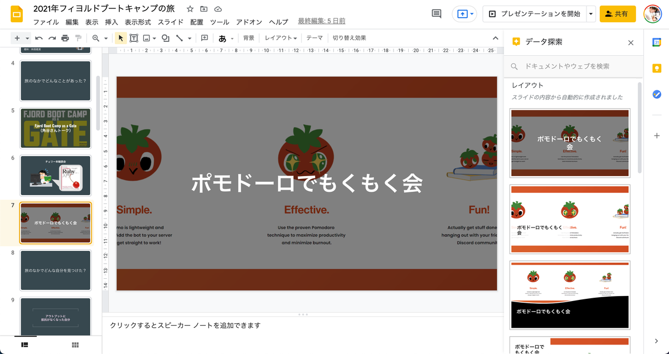669x354 pixels.
Task: Open the 配置 menu
Action: [197, 22]
